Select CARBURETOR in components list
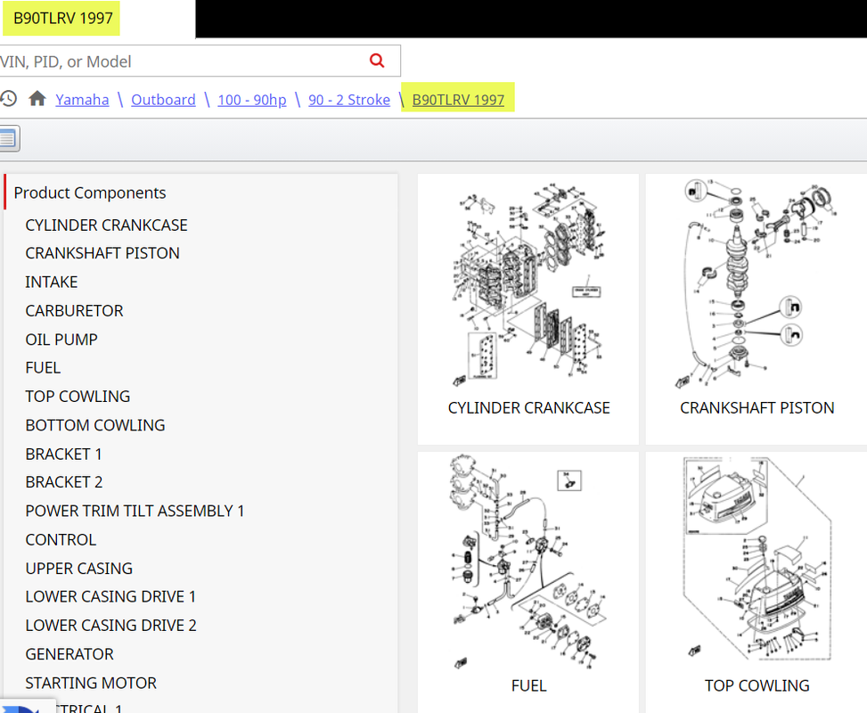 tap(74, 310)
